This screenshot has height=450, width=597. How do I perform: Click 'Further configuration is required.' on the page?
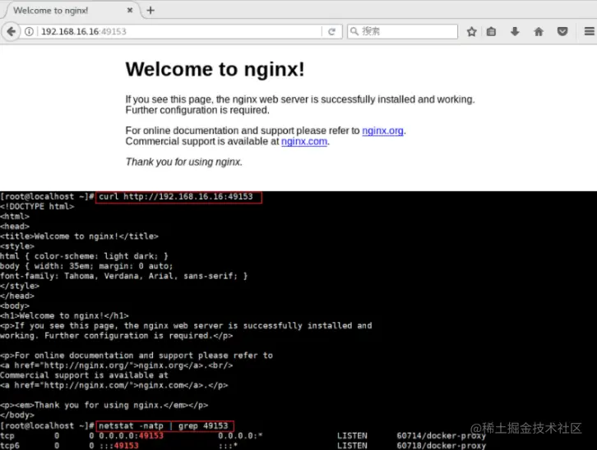(197, 110)
